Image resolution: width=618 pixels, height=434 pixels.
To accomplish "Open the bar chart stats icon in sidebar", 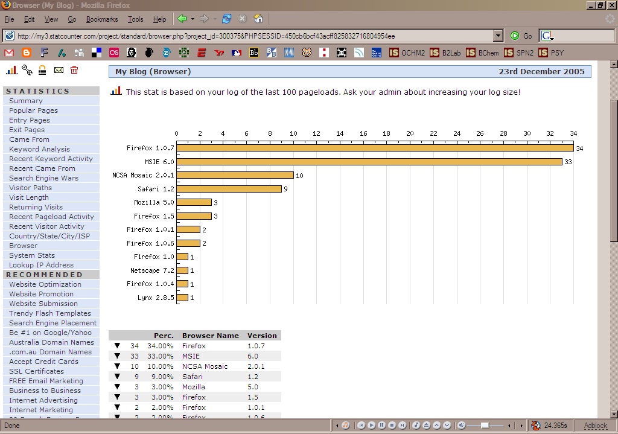I will tap(11, 70).
